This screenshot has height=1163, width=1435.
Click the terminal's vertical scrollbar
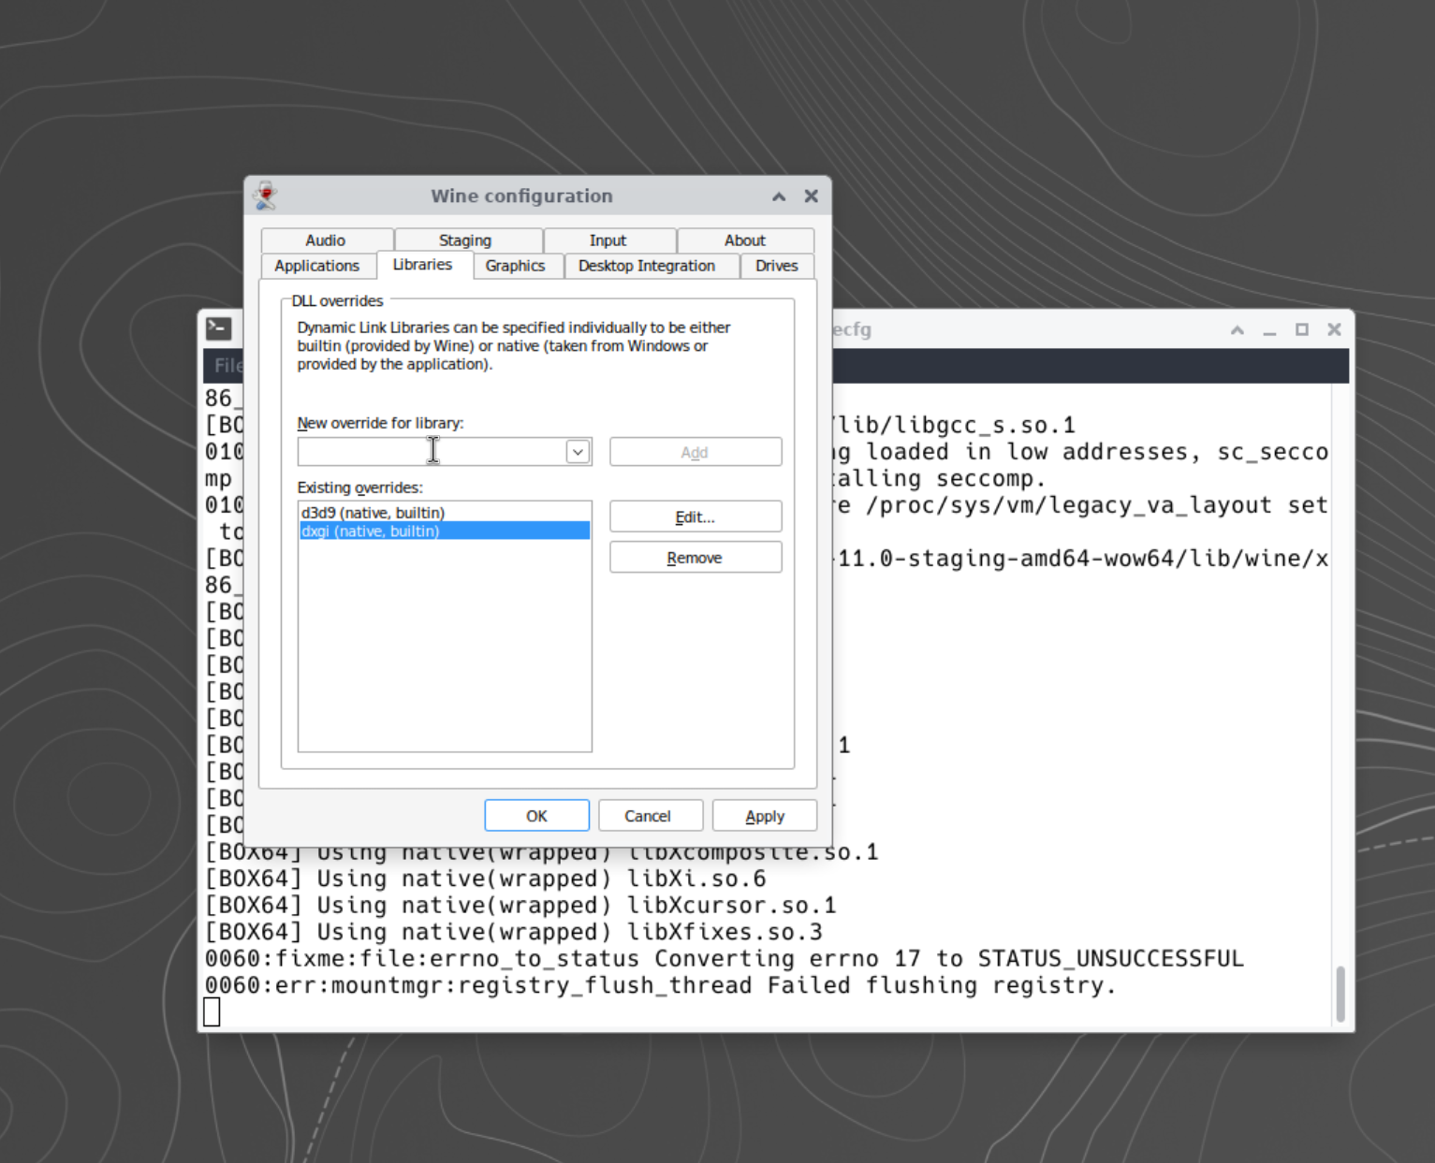[x=1340, y=994]
